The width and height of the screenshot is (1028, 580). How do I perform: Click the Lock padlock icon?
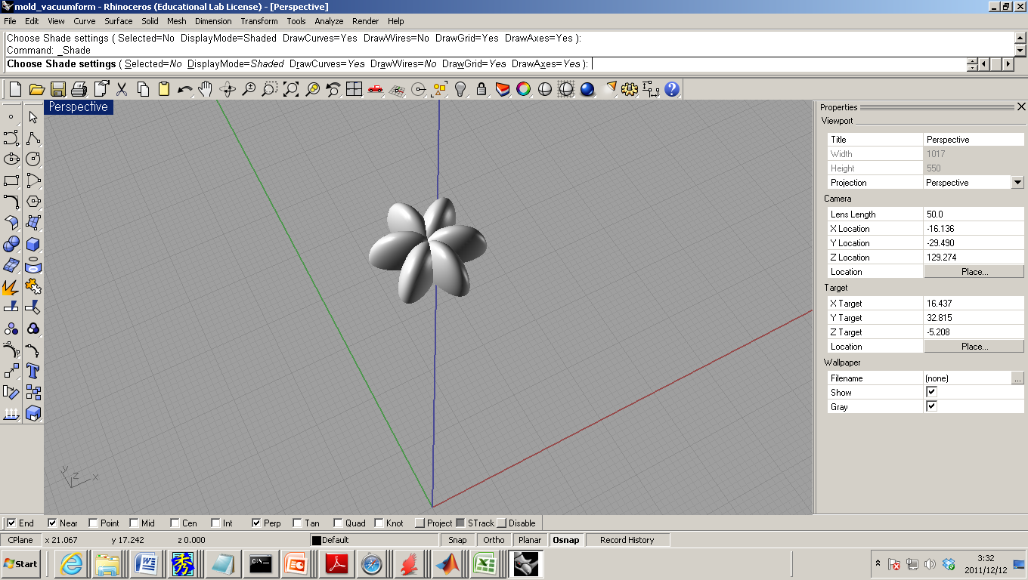click(481, 89)
